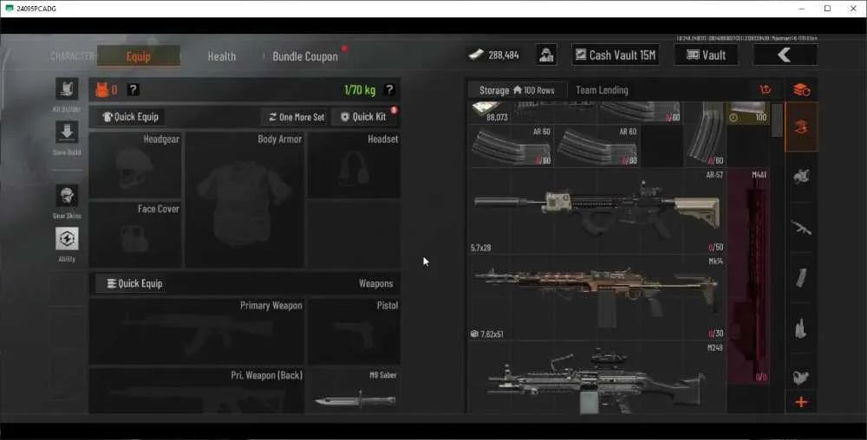Select the empty Headgear slot
Image resolution: width=867 pixels, height=440 pixels.
135,165
